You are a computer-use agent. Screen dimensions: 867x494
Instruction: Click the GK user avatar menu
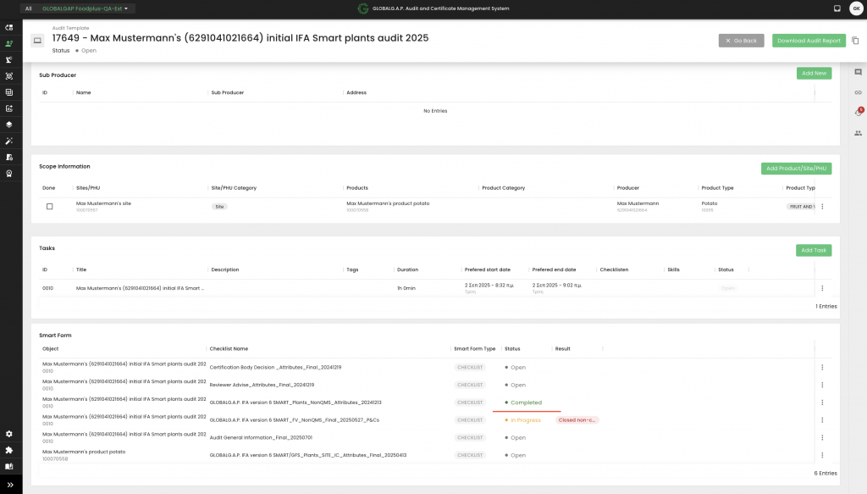pos(855,8)
